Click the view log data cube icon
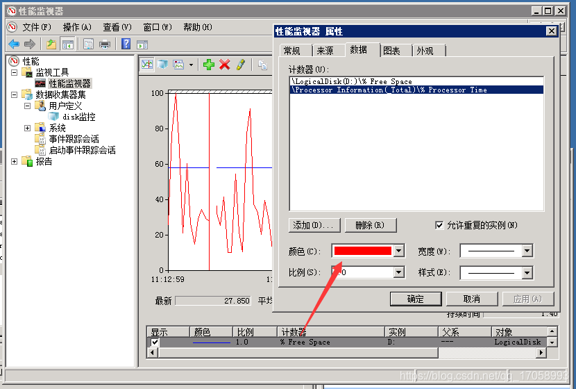 (162, 65)
